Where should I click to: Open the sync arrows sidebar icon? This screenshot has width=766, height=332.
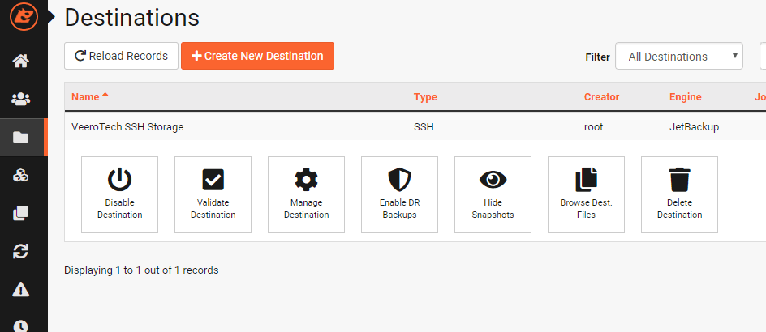pyautogui.click(x=21, y=252)
